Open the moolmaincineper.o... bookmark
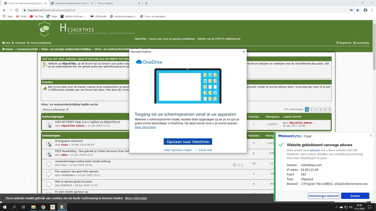 (123, 16)
